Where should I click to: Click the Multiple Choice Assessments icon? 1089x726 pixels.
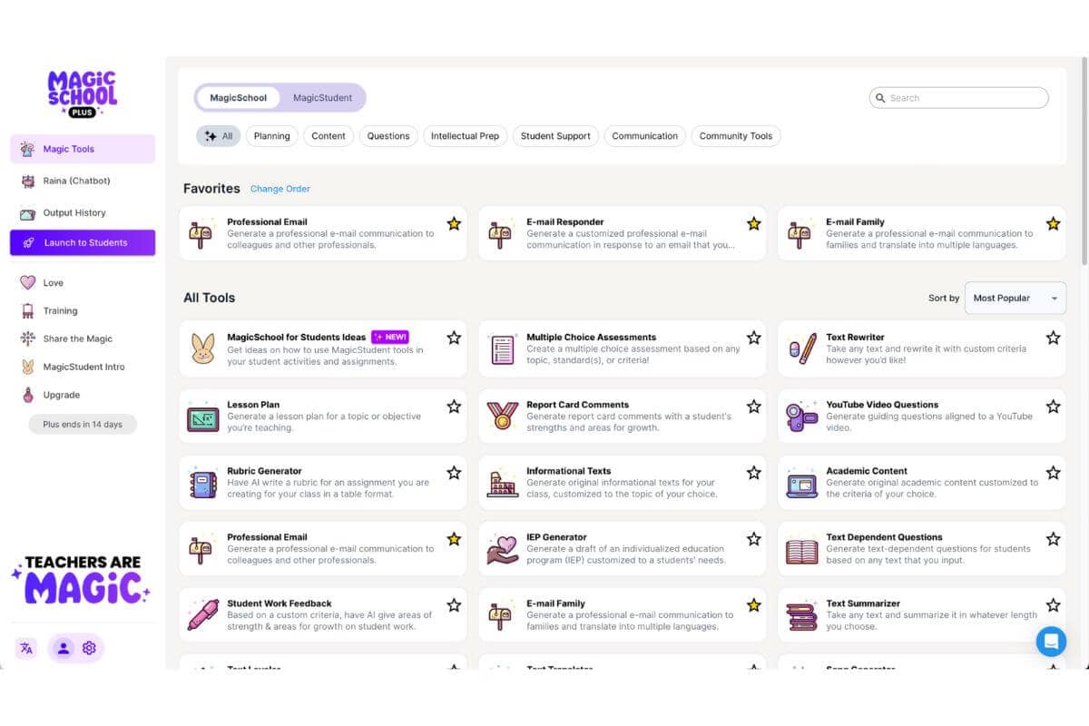(x=503, y=349)
